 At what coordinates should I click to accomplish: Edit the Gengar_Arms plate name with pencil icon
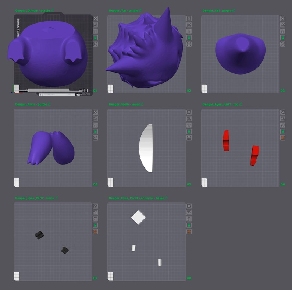(49, 104)
